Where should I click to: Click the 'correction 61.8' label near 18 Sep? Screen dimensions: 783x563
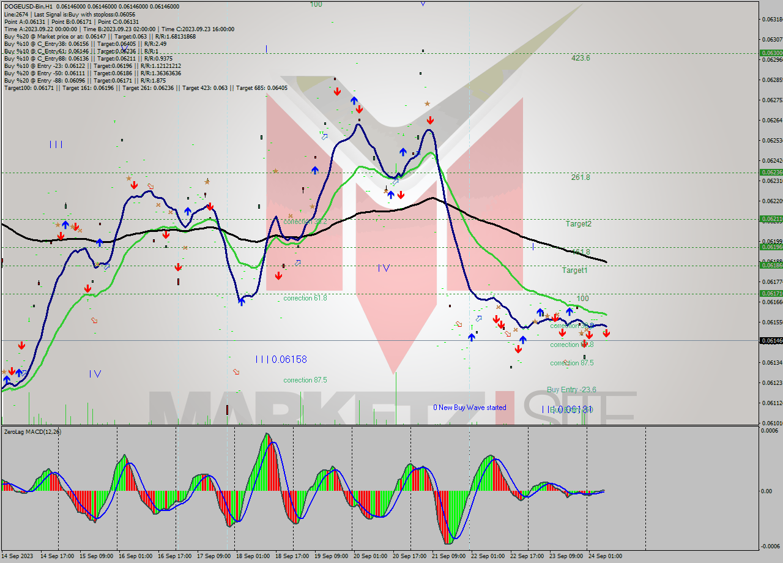305,298
